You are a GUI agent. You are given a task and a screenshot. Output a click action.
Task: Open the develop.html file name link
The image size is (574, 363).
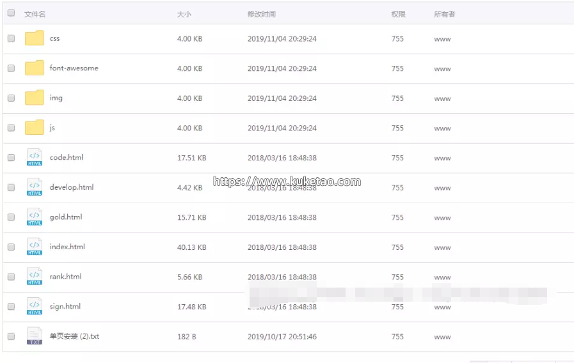click(72, 187)
